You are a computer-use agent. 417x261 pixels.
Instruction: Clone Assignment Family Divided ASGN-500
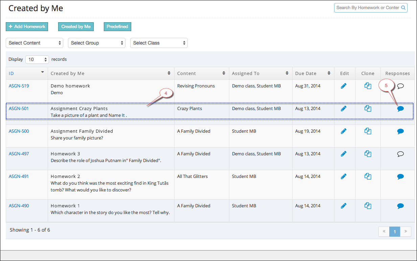(368, 131)
